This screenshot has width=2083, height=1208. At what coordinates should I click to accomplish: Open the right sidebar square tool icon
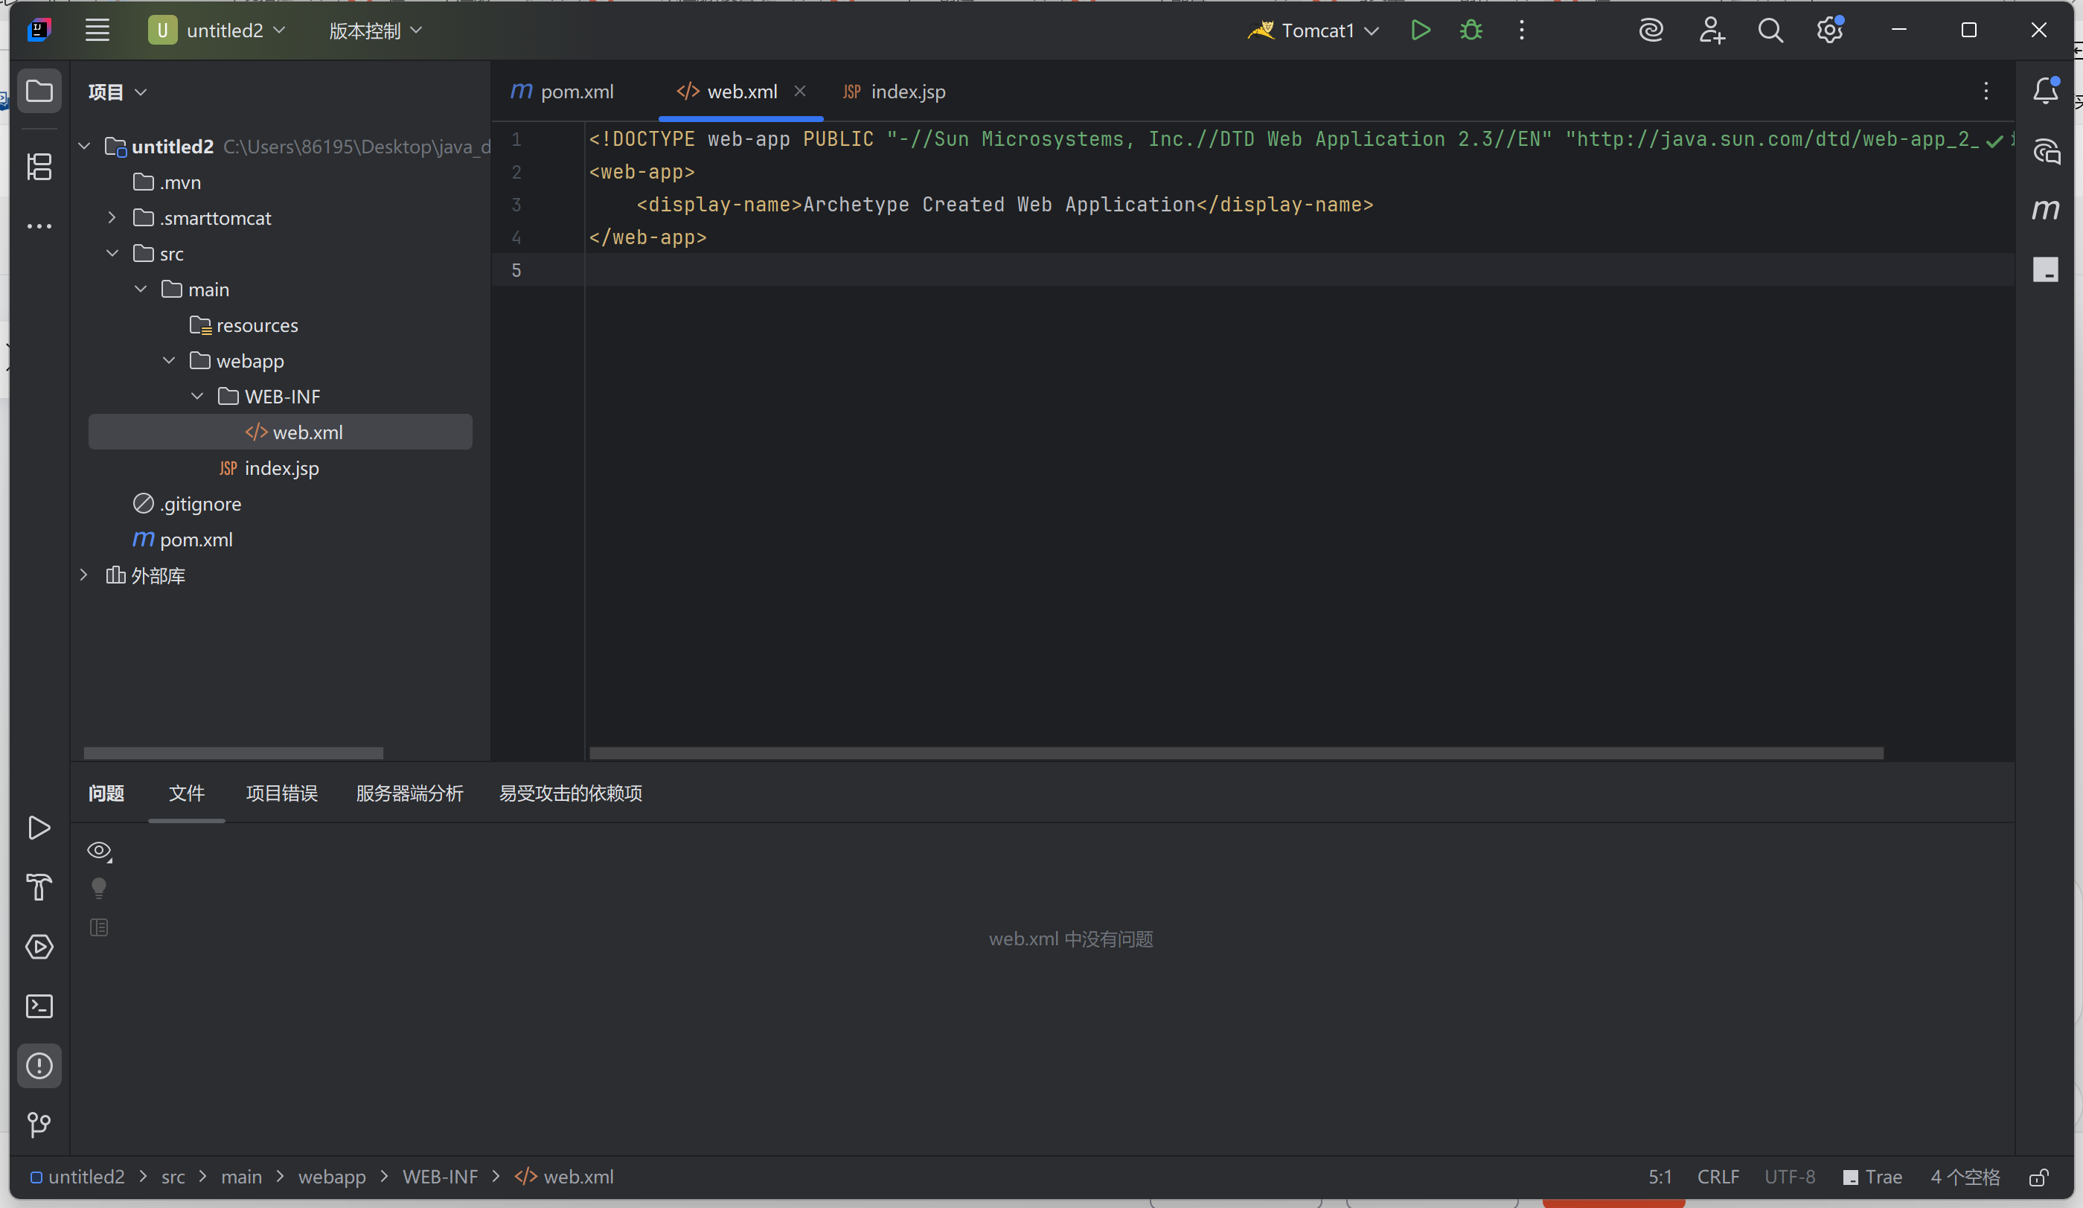(x=2047, y=269)
